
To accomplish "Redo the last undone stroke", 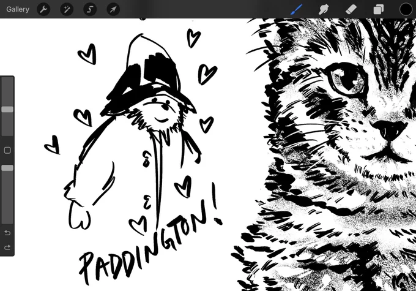I will [x=7, y=248].
